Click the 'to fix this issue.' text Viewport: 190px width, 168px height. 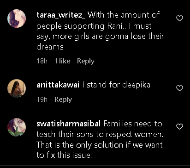64,155
